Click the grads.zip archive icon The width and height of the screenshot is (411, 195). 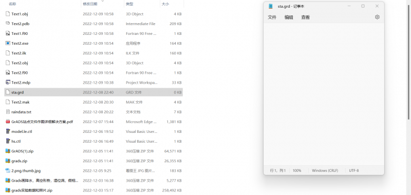click(x=8, y=161)
